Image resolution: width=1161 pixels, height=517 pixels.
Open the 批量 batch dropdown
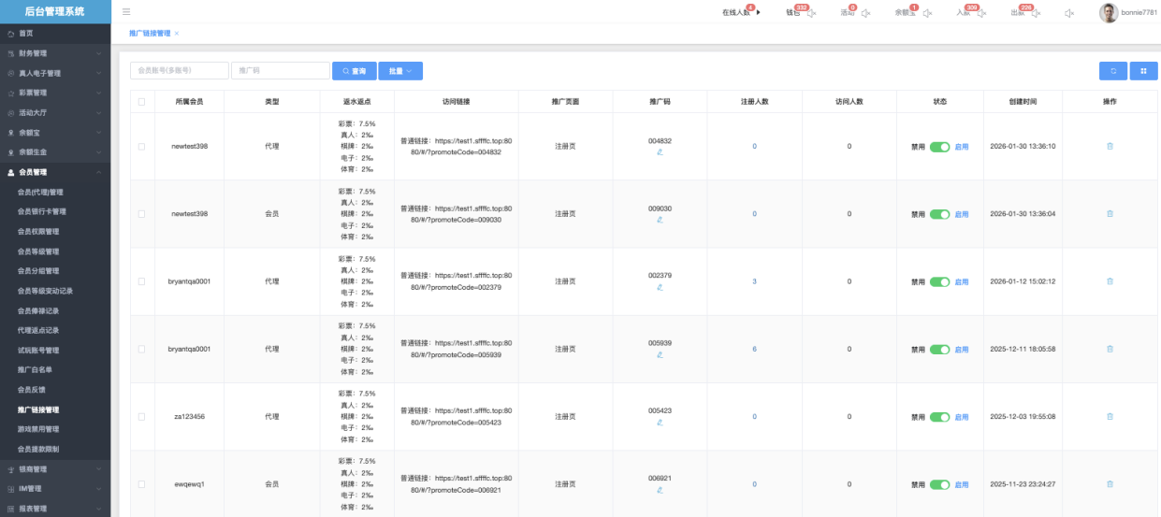tap(400, 71)
